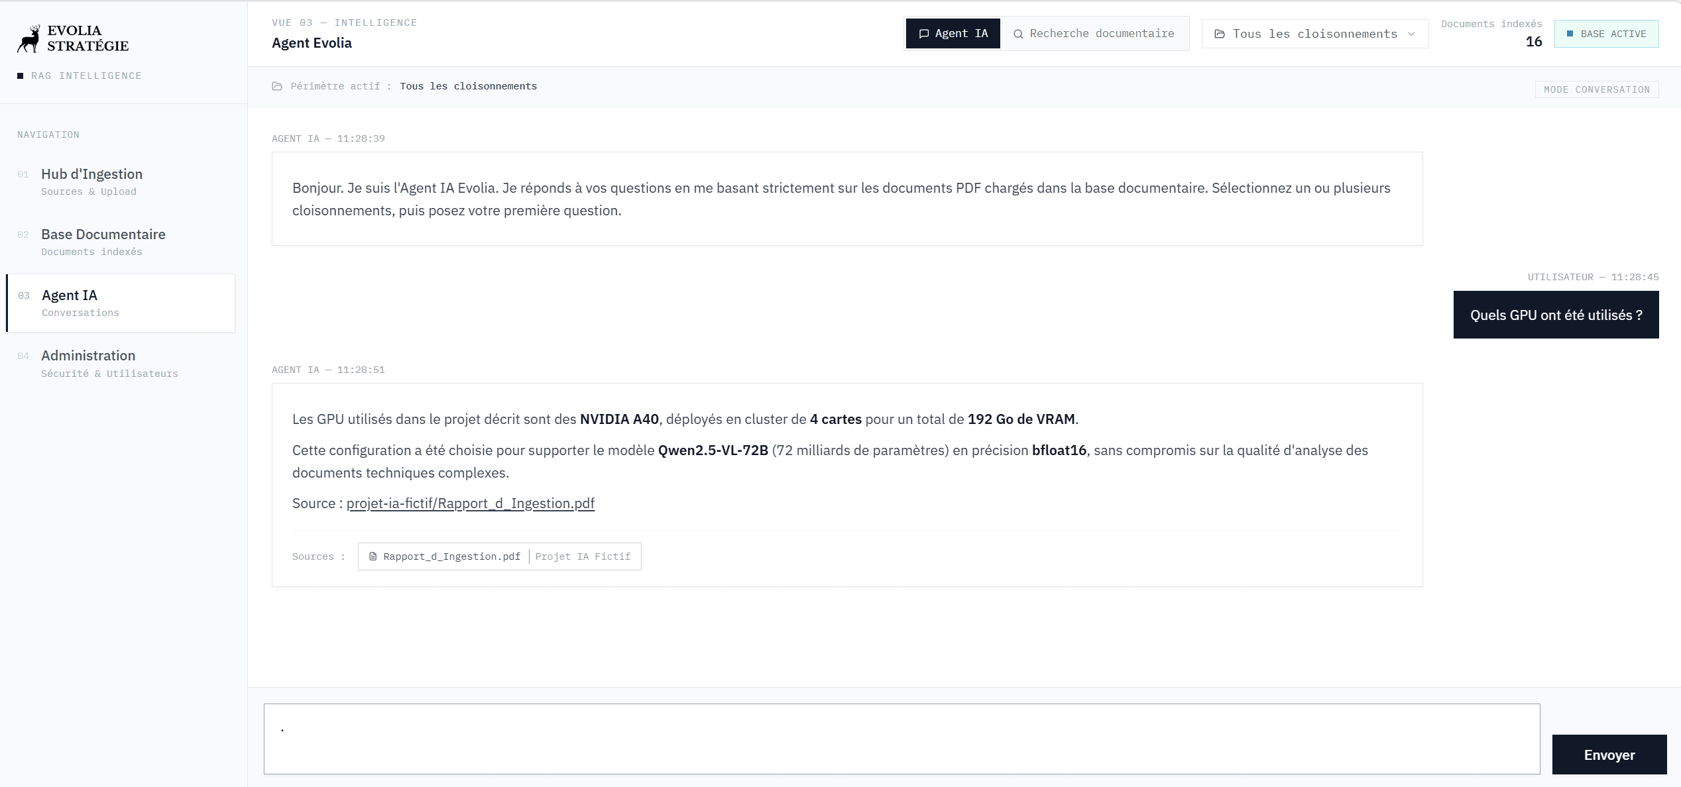Click the folder icon in the cloisonnements selector
Screen dimensions: 1681x787
pyautogui.click(x=1221, y=33)
